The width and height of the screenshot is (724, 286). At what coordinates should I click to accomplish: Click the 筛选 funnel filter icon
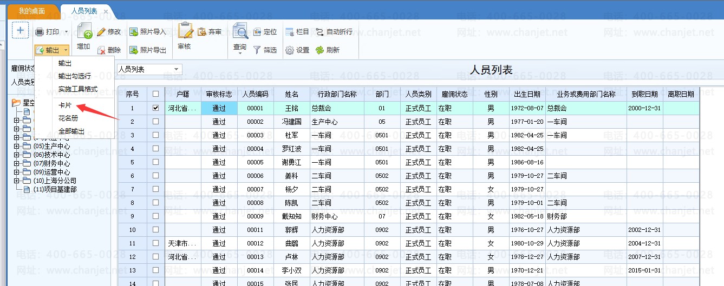257,50
